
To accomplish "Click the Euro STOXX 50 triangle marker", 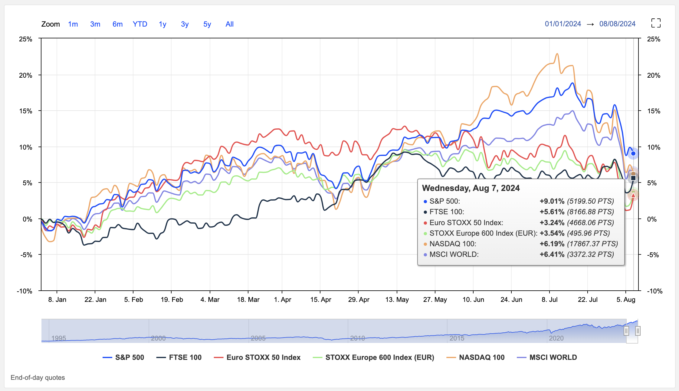I will click(633, 195).
